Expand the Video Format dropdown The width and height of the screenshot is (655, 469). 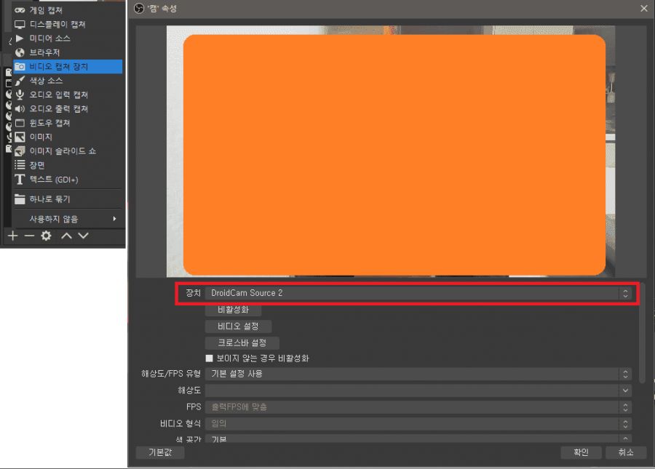[x=418, y=424]
